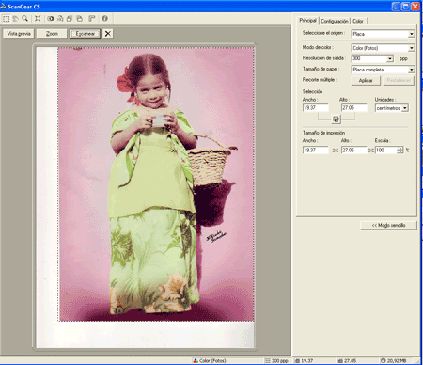Click the Escanear button
This screenshot has width=423, height=365.
pos(85,34)
